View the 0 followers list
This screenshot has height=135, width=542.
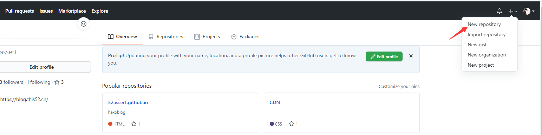pyautogui.click(x=12, y=82)
